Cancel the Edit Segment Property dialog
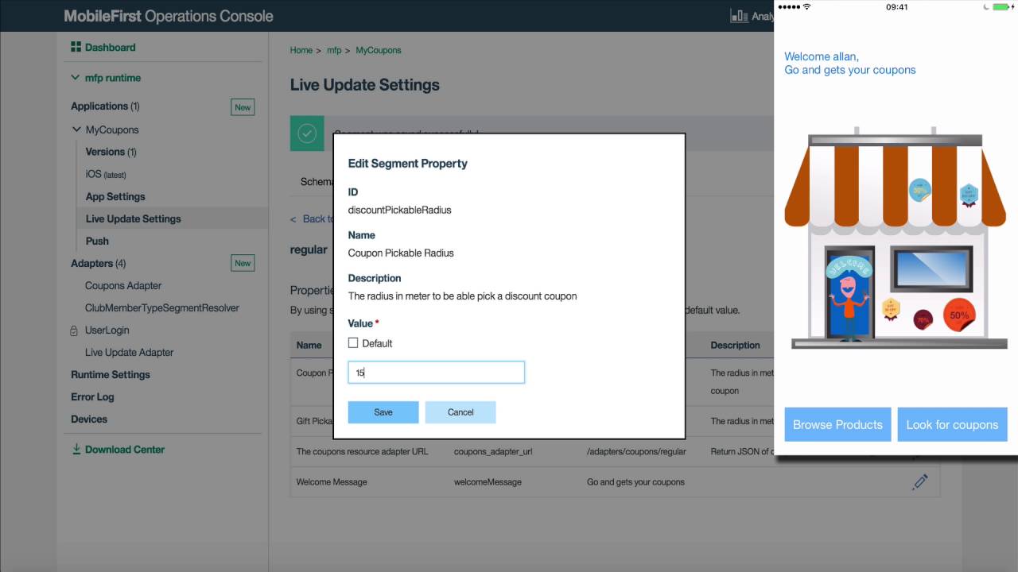Viewport: 1018px width, 572px height. [x=460, y=412]
